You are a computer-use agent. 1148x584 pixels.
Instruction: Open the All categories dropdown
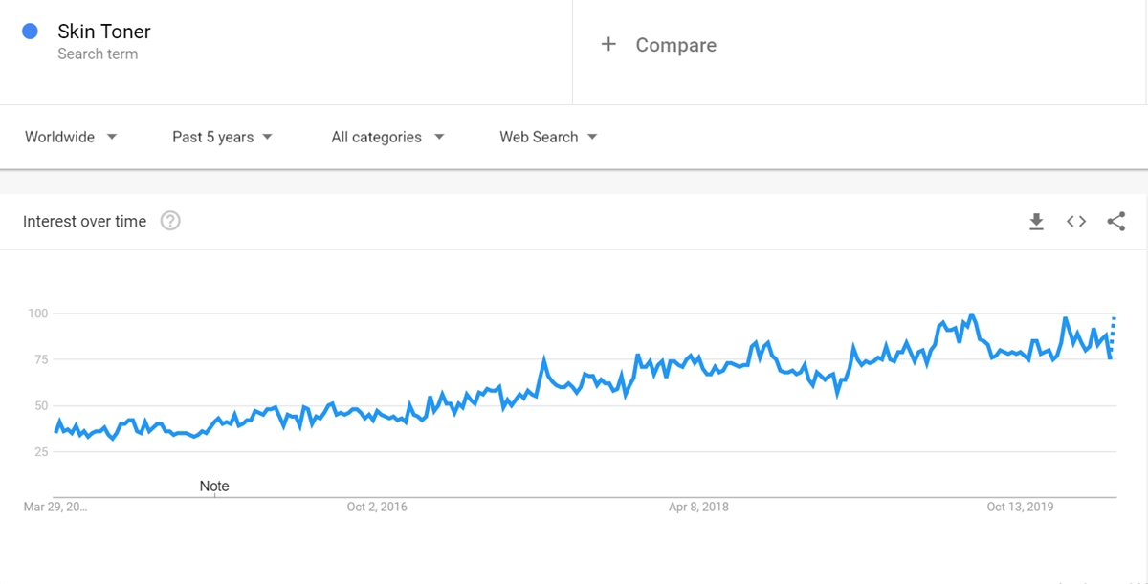387,137
